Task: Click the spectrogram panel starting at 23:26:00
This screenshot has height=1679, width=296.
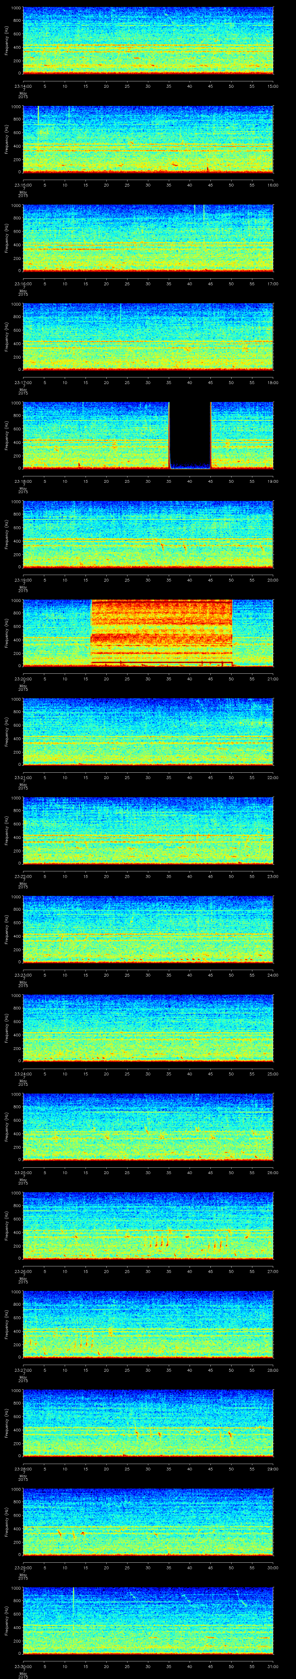Action: (x=148, y=1226)
